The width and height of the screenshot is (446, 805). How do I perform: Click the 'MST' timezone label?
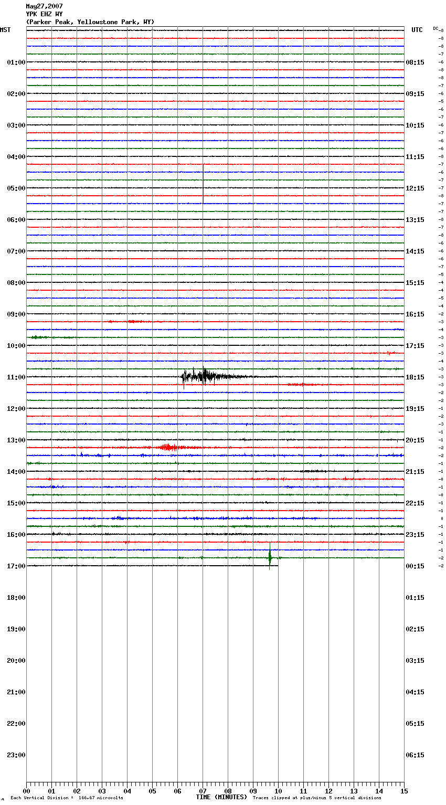(5, 30)
